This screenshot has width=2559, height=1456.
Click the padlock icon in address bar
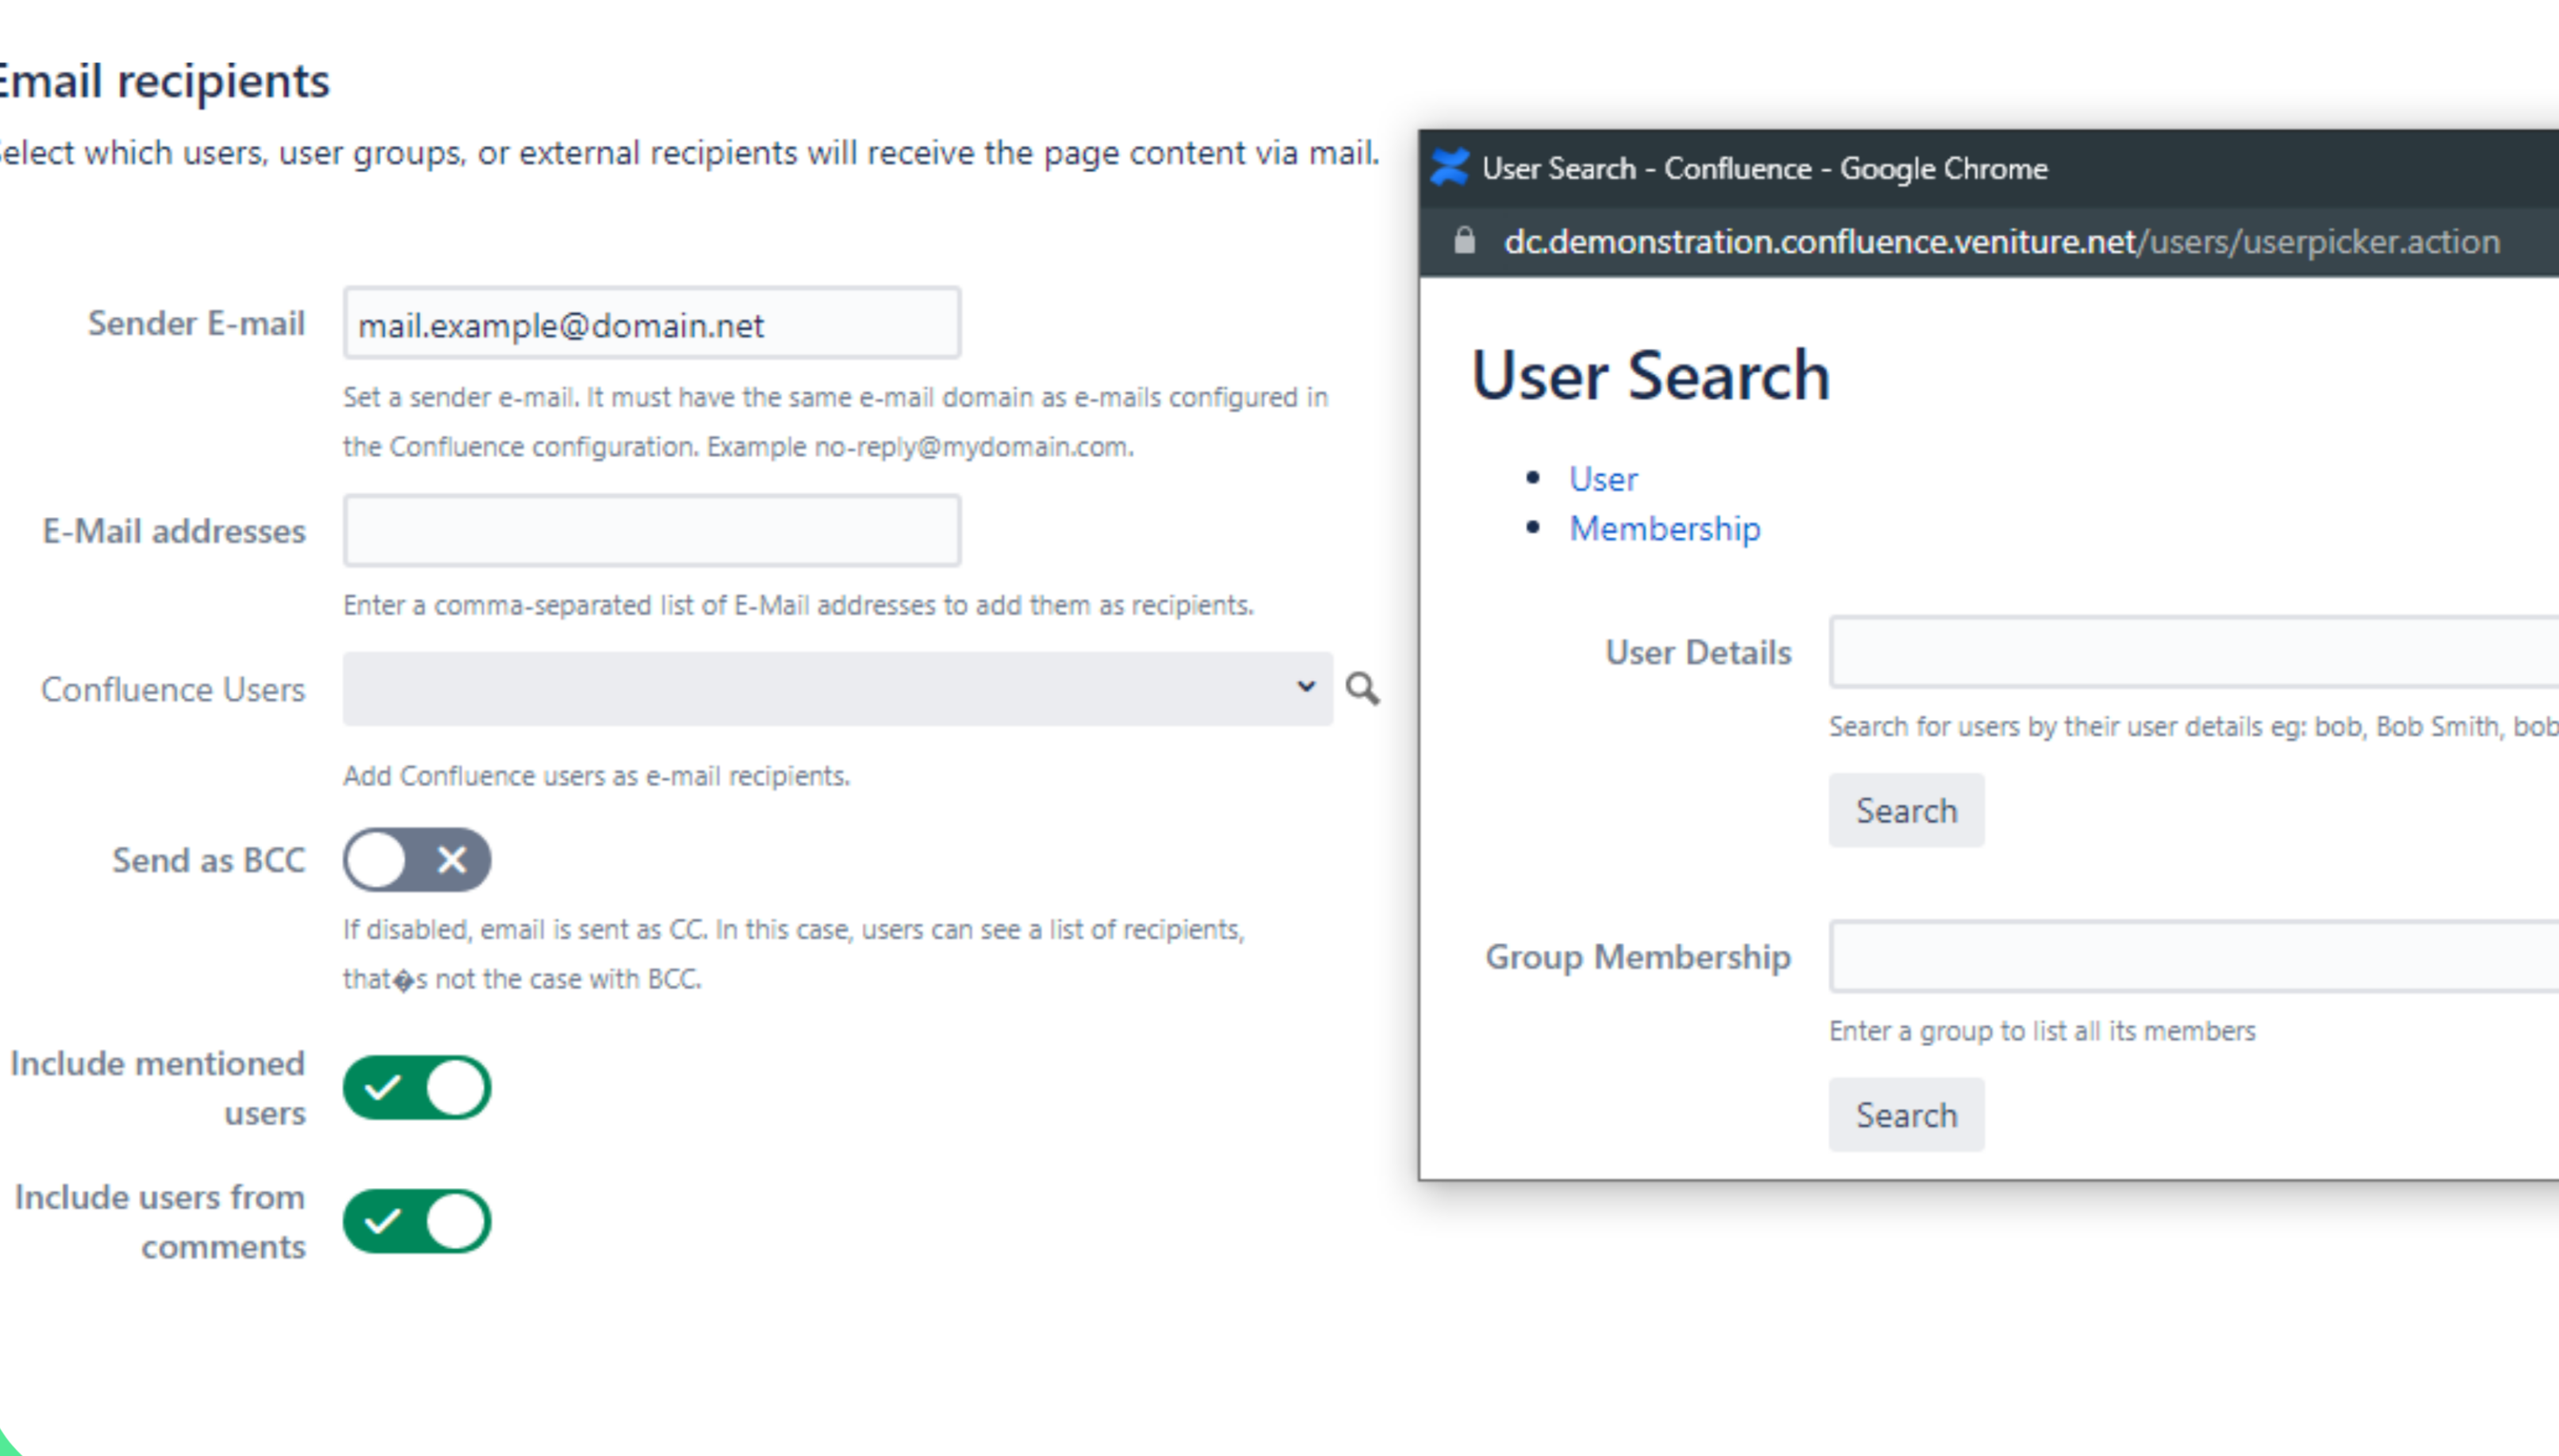[1464, 241]
